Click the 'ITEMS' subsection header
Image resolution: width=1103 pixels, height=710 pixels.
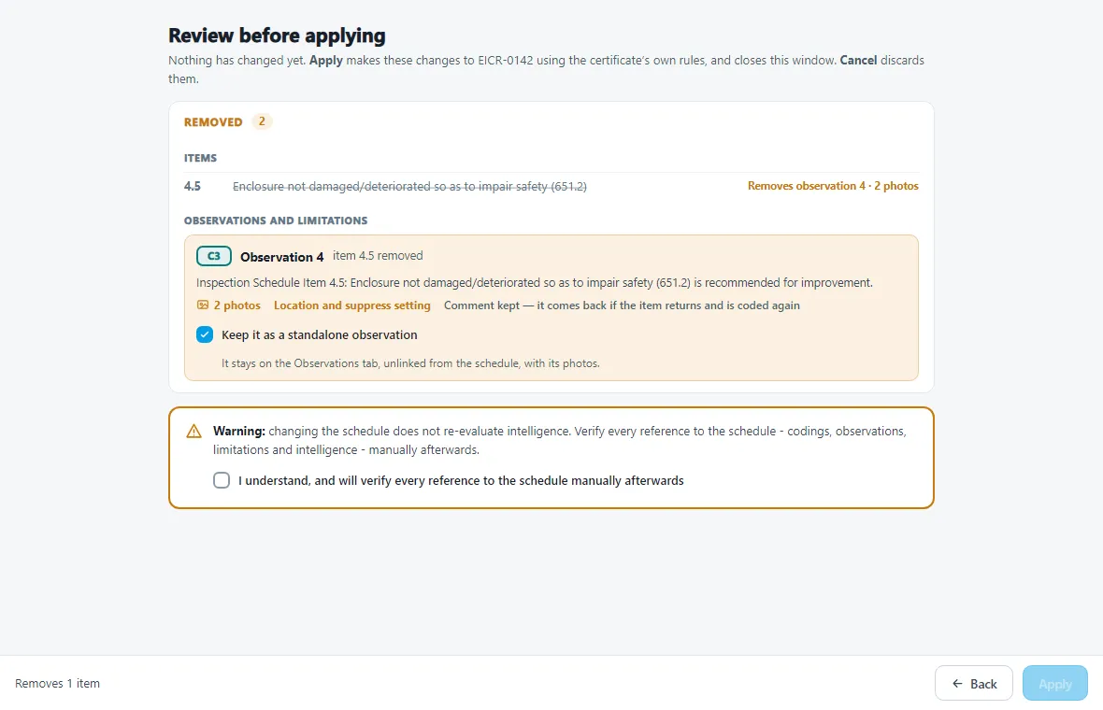pos(200,158)
